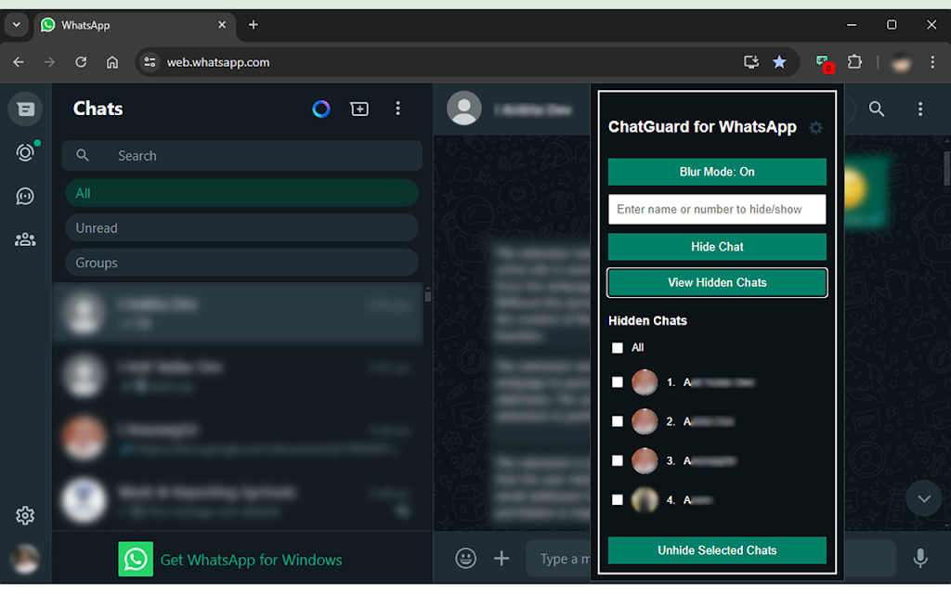Search within the conversation icon
Viewport: 951px width, 594px height.
877,110
